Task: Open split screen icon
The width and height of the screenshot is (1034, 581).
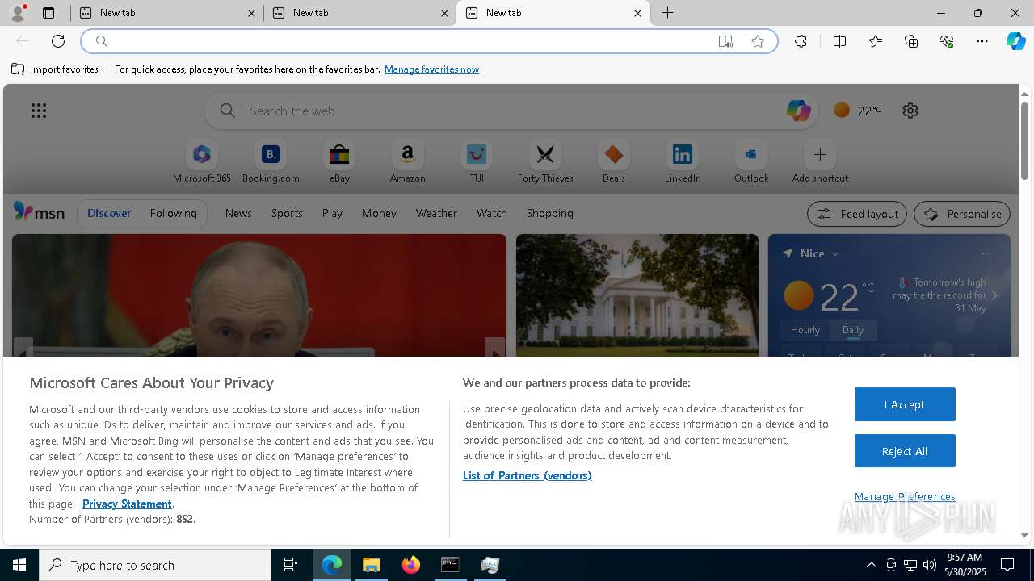Action: coord(839,41)
